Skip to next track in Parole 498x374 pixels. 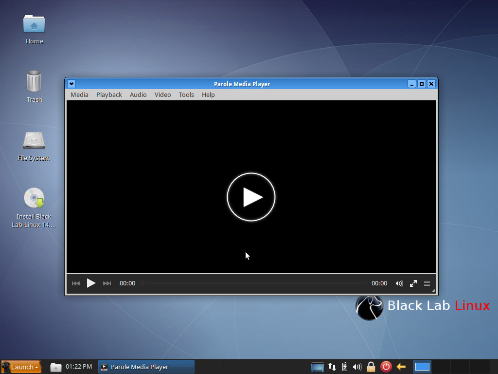[107, 283]
